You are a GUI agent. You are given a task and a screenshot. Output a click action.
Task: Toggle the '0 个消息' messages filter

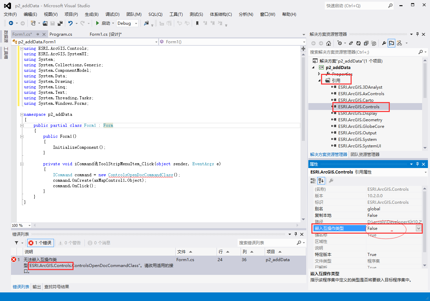(x=99, y=243)
